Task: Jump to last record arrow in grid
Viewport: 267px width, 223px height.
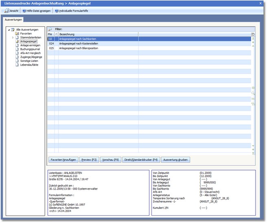Action: pyautogui.click(x=253, y=153)
